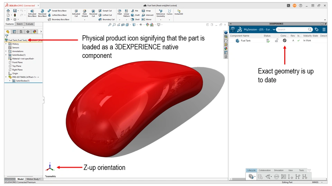Select the Swept Cut feature
Image resolution: width=332 pixels, height=186 pixels.
coord(105,11)
